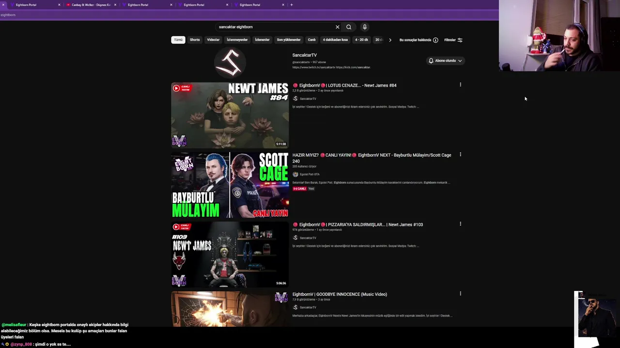Image resolution: width=620 pixels, height=348 pixels.
Task: Open title 'LOTUS CENAZE... - Newt James #84'
Action: click(344, 86)
